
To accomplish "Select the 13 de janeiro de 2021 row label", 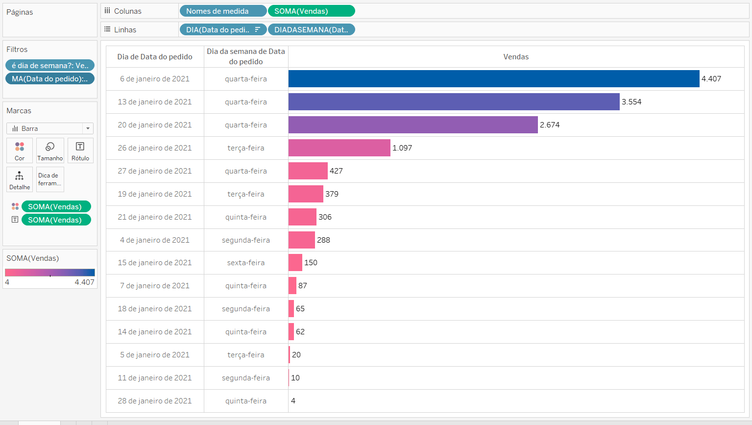I will click(155, 102).
